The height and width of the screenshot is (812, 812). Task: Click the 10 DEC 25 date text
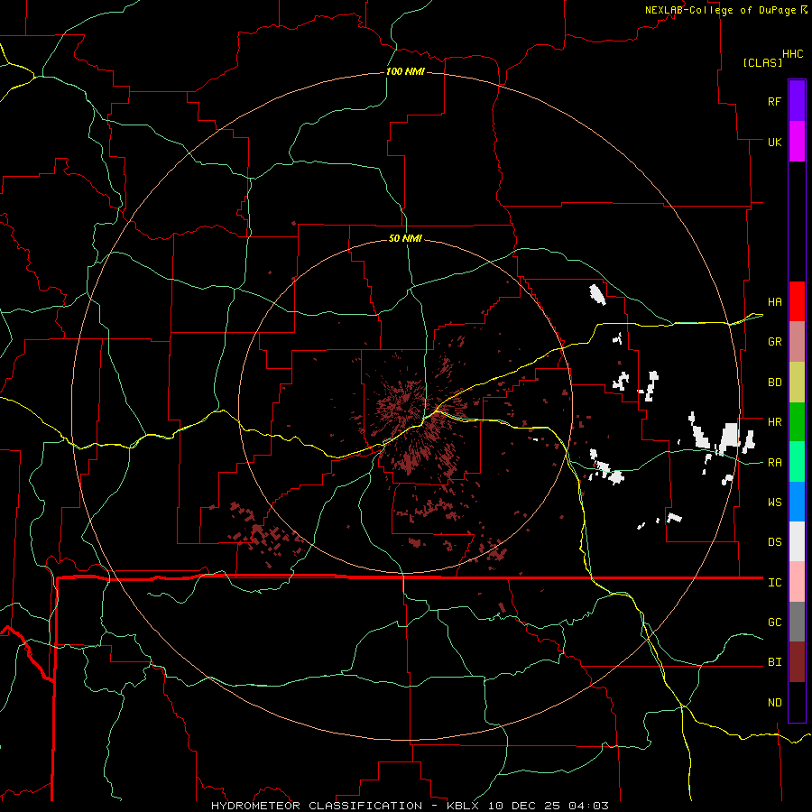point(523,806)
